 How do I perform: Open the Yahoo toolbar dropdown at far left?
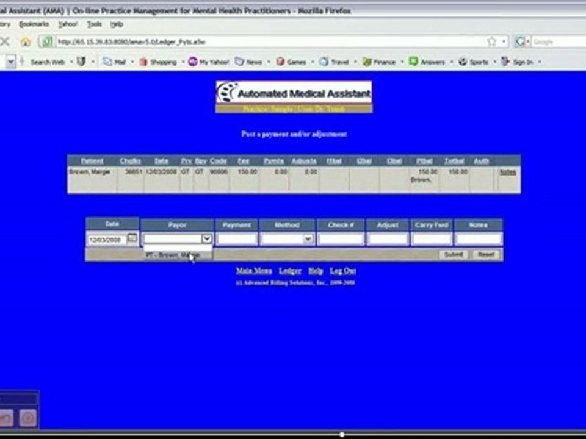(11, 62)
